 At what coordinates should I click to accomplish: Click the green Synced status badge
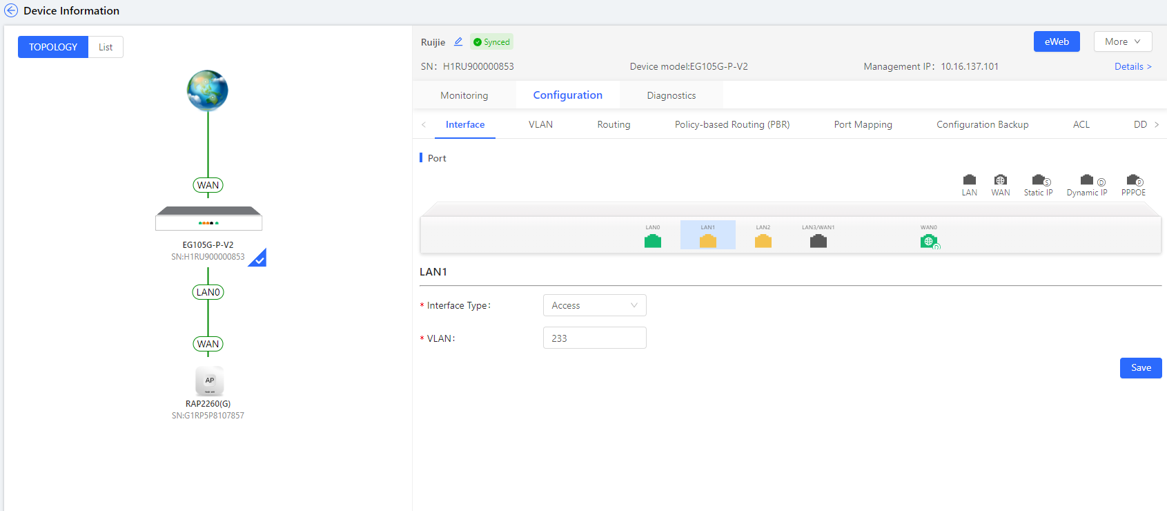(491, 42)
